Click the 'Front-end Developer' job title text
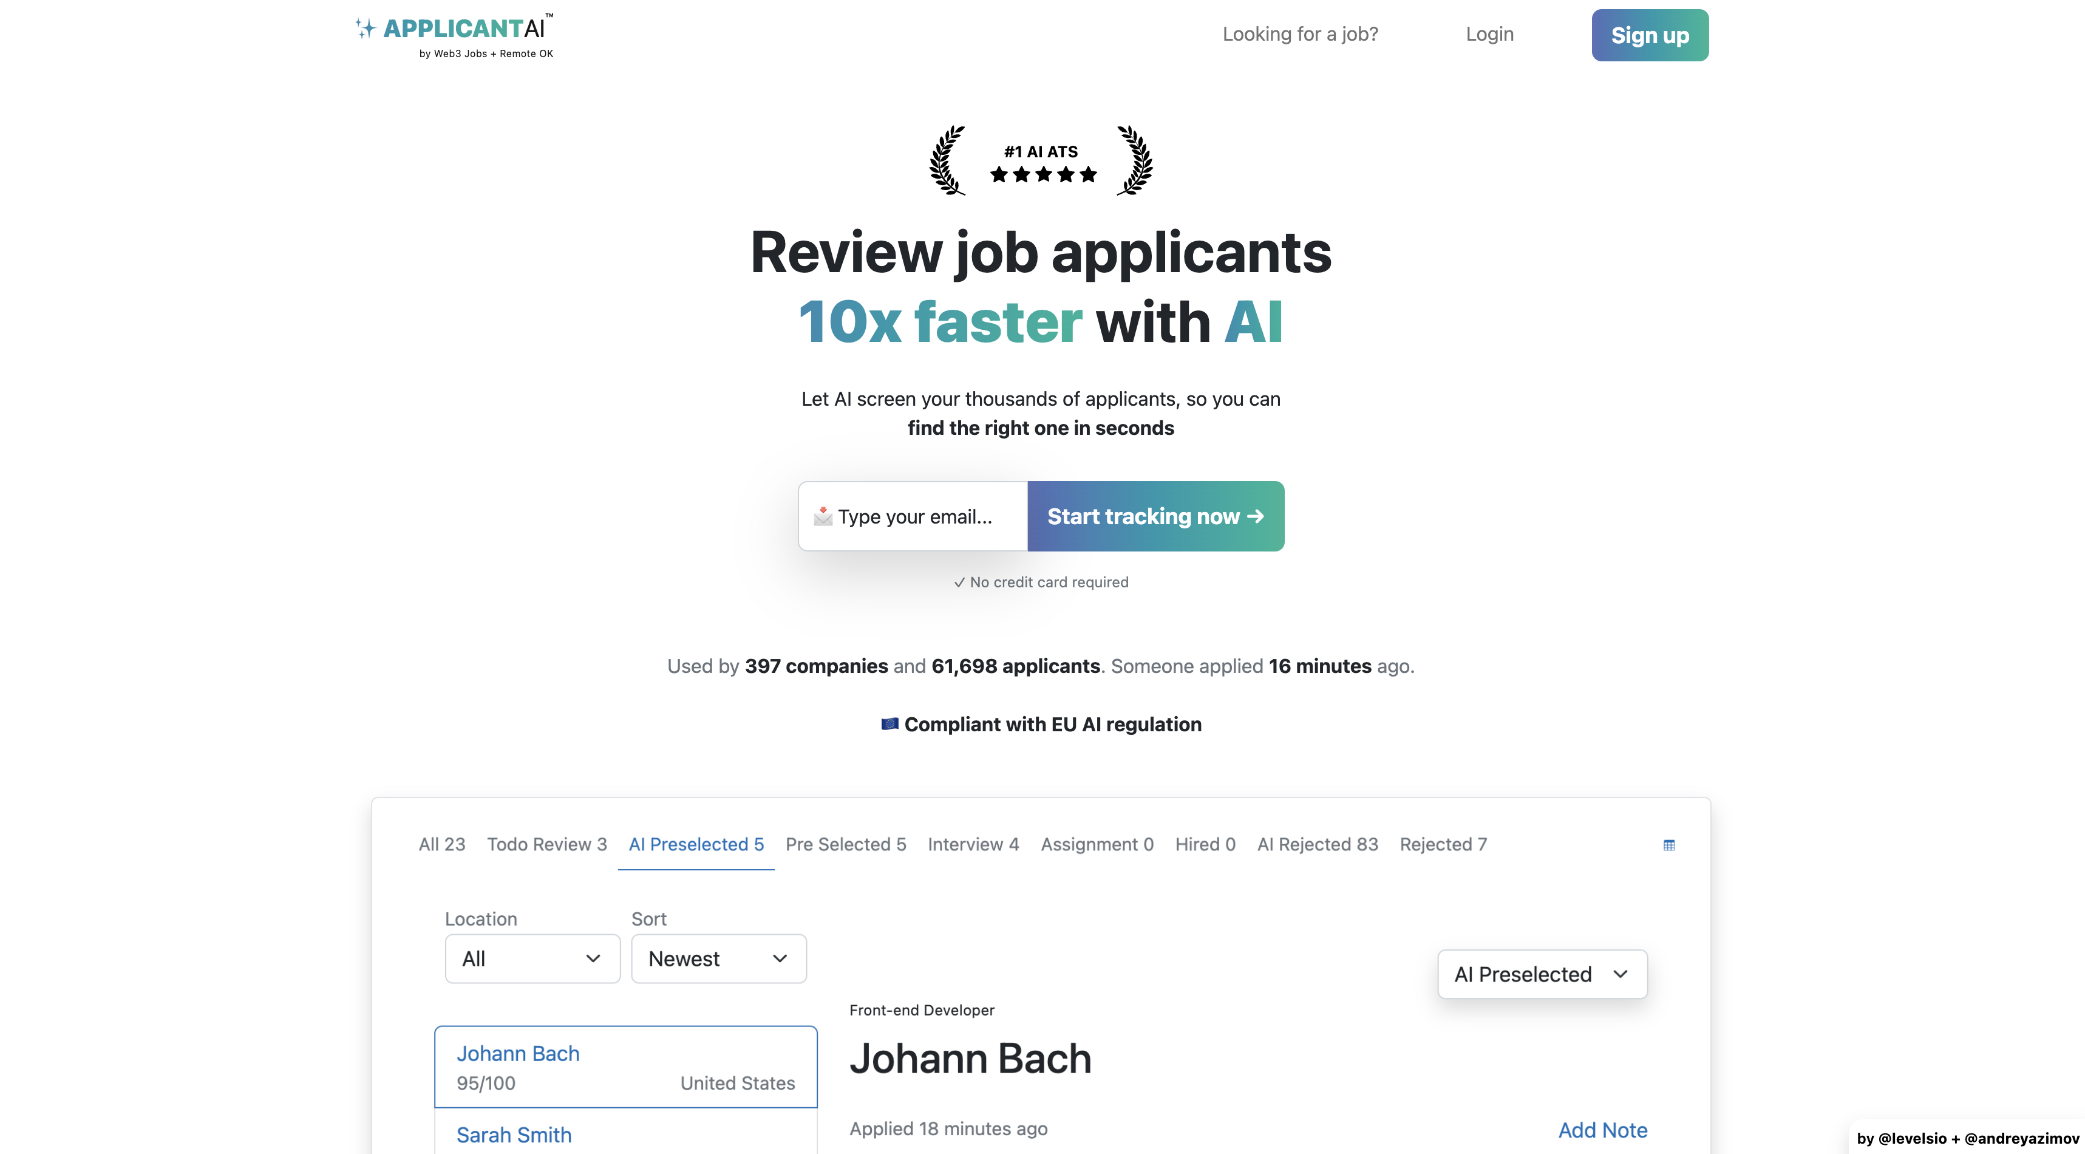The height and width of the screenshot is (1154, 2085). click(x=921, y=1010)
